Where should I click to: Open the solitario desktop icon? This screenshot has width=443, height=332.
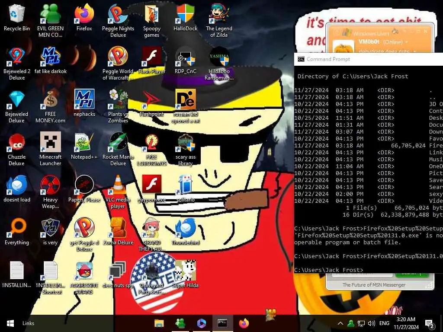click(x=185, y=188)
